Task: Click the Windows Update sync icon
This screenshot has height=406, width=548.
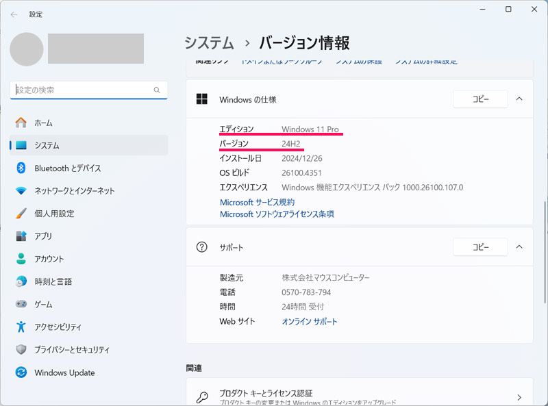Action: pyautogui.click(x=21, y=372)
